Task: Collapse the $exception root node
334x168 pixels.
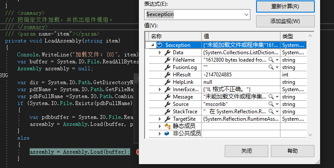Action: (x=153, y=45)
